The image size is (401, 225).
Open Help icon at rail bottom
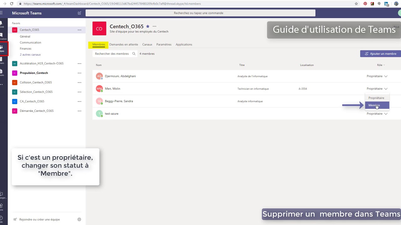[2, 219]
